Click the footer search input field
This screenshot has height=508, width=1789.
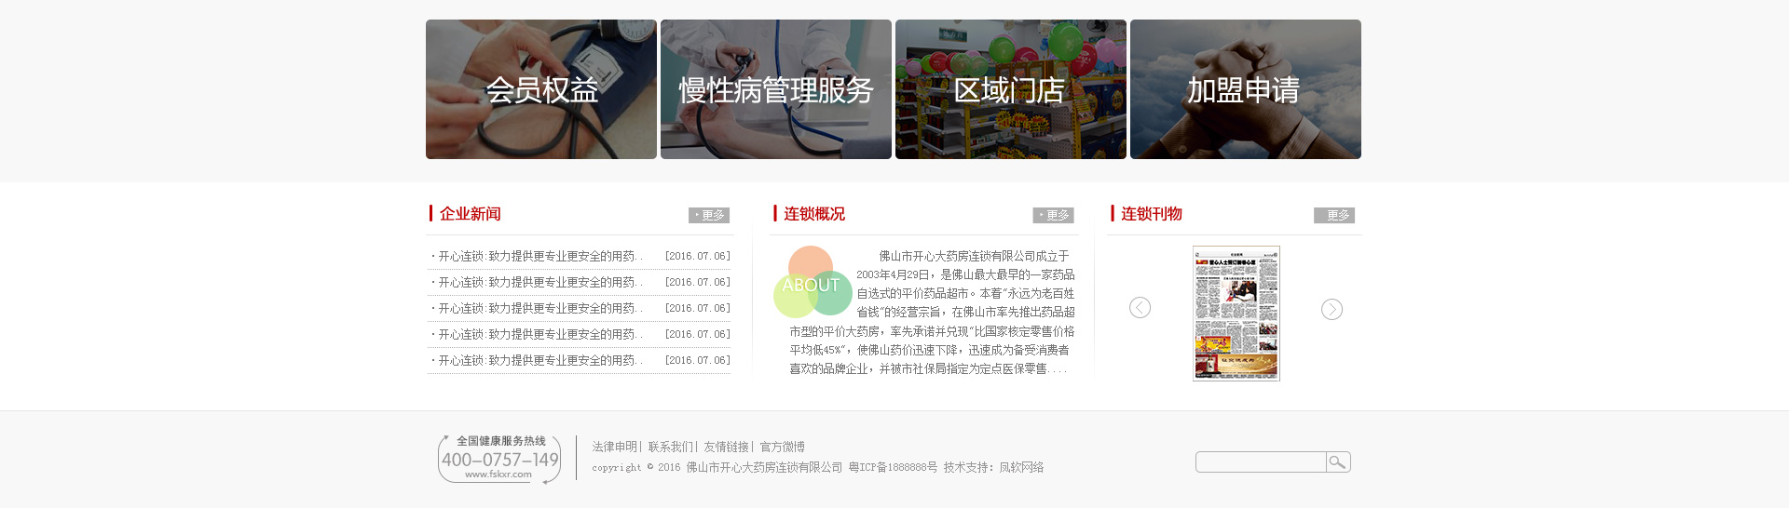click(1262, 462)
